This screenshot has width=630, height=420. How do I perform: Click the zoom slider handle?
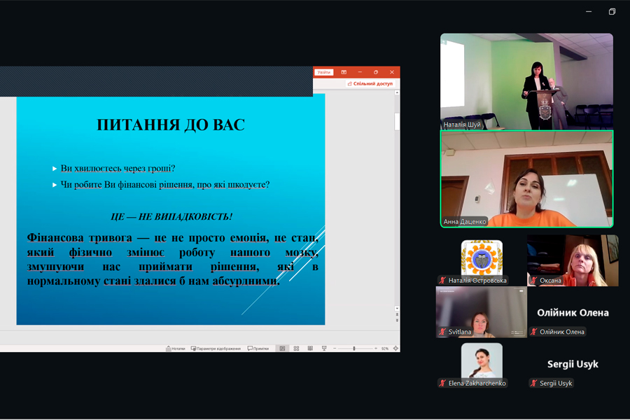coord(354,349)
